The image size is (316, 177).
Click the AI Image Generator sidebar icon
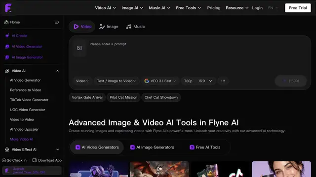7,58
